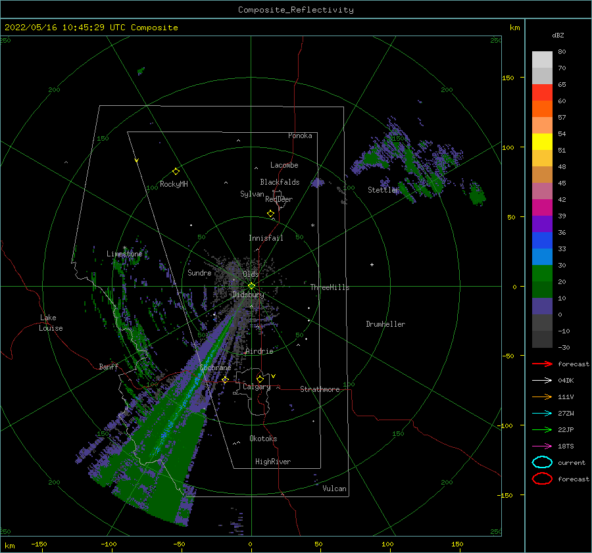Click the light blue band above 30 dBZ

coord(542,256)
